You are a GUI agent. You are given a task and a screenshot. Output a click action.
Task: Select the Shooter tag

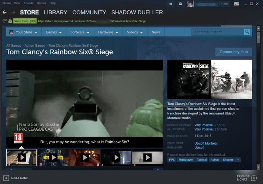click(x=228, y=160)
